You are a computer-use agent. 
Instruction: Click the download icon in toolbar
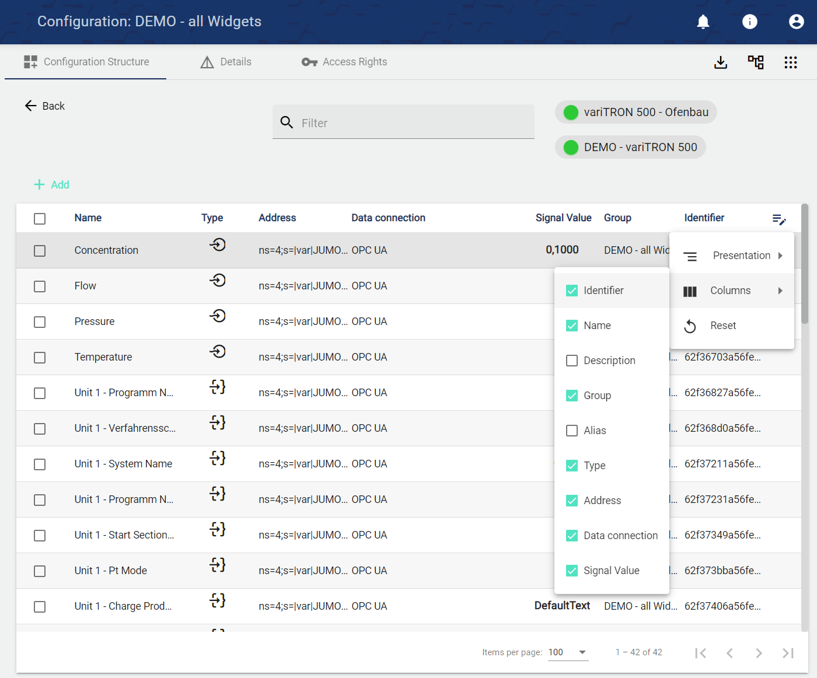pyautogui.click(x=721, y=62)
